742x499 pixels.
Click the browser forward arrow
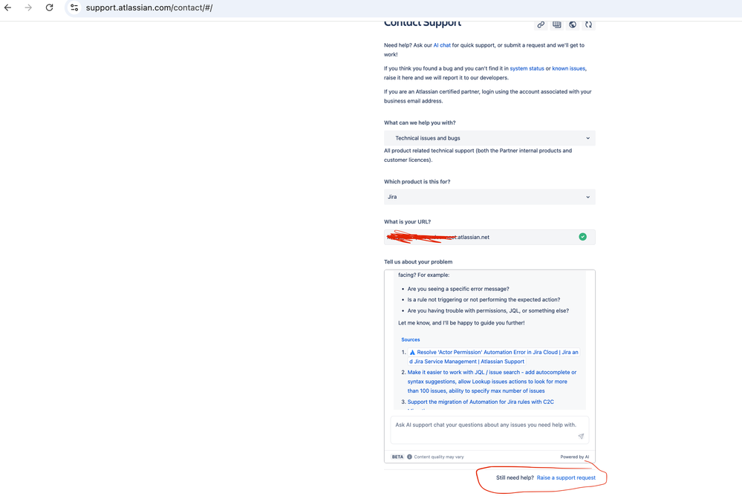point(29,7)
